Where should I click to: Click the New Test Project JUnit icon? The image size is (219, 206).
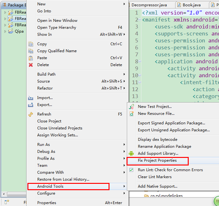click(x=132, y=107)
